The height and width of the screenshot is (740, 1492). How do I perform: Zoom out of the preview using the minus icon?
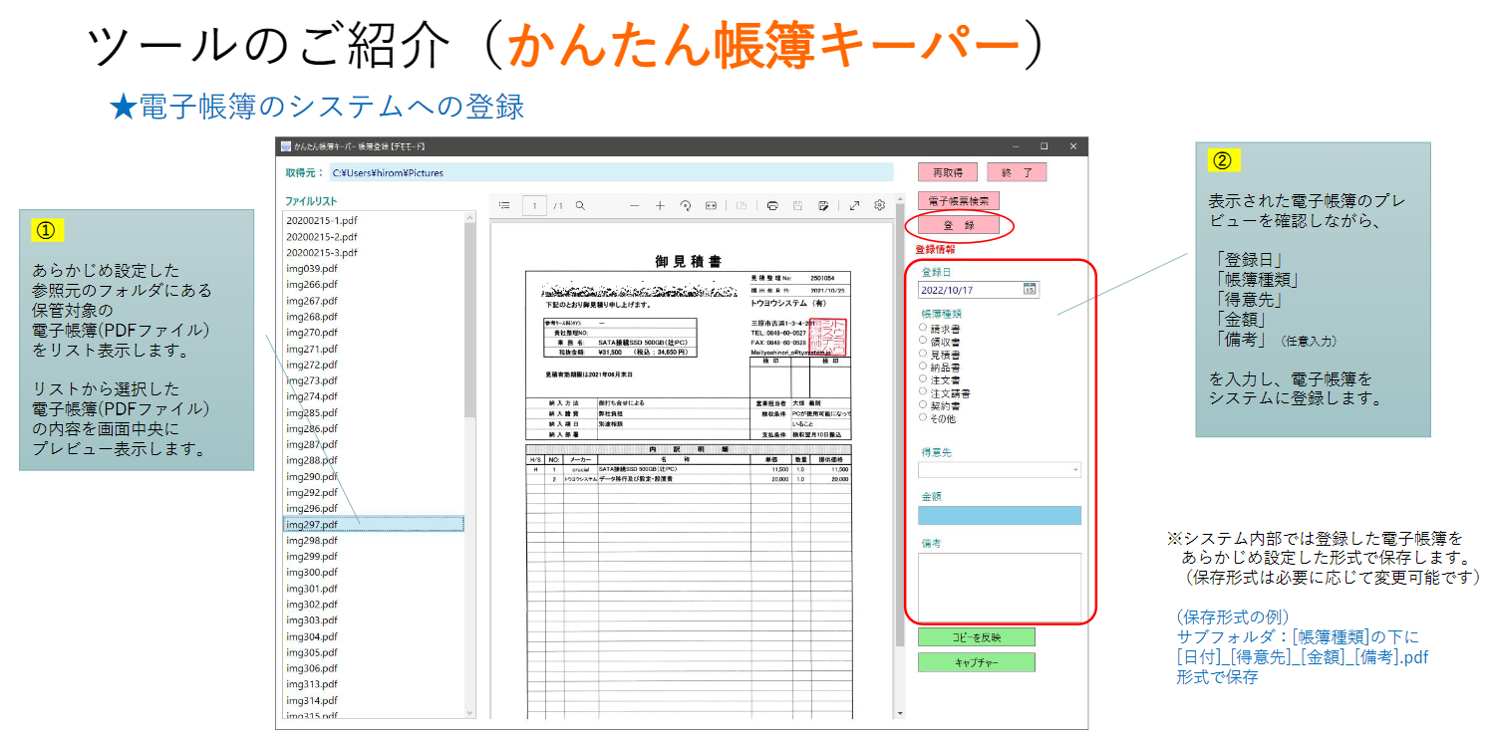point(635,205)
